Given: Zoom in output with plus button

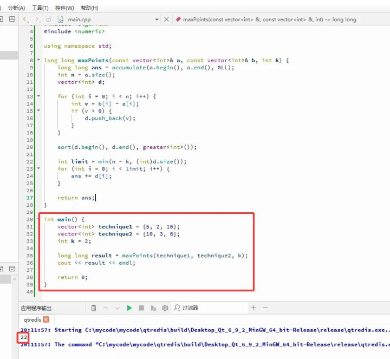Looking at the screenshot, I should click(253, 308).
